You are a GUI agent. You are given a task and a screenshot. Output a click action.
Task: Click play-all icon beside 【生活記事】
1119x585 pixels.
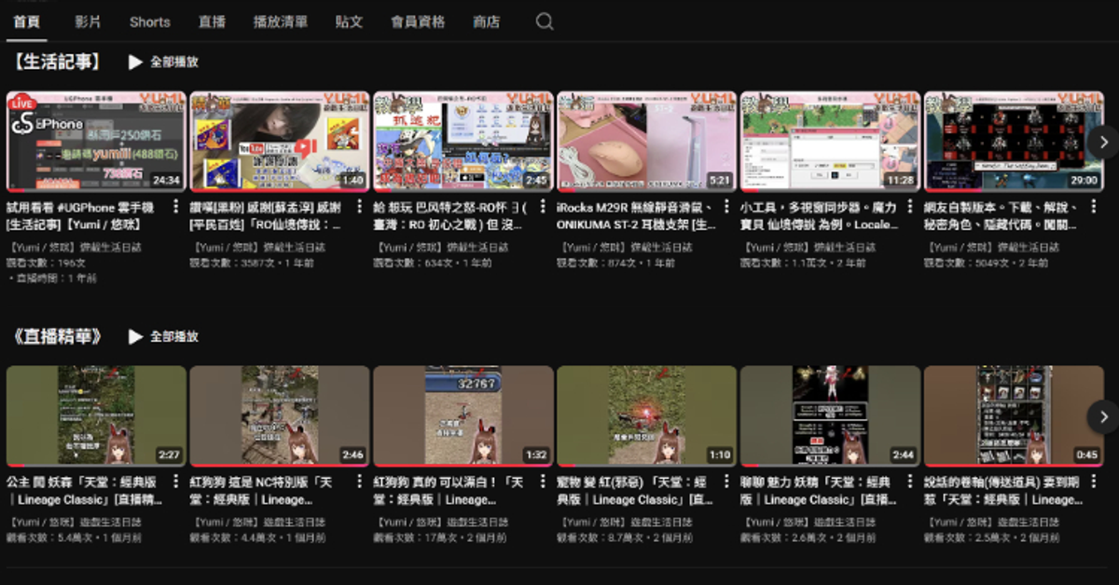[136, 61]
